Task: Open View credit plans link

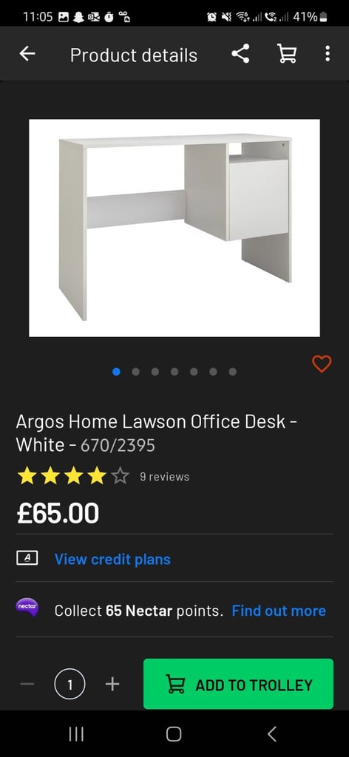Action: [x=112, y=559]
